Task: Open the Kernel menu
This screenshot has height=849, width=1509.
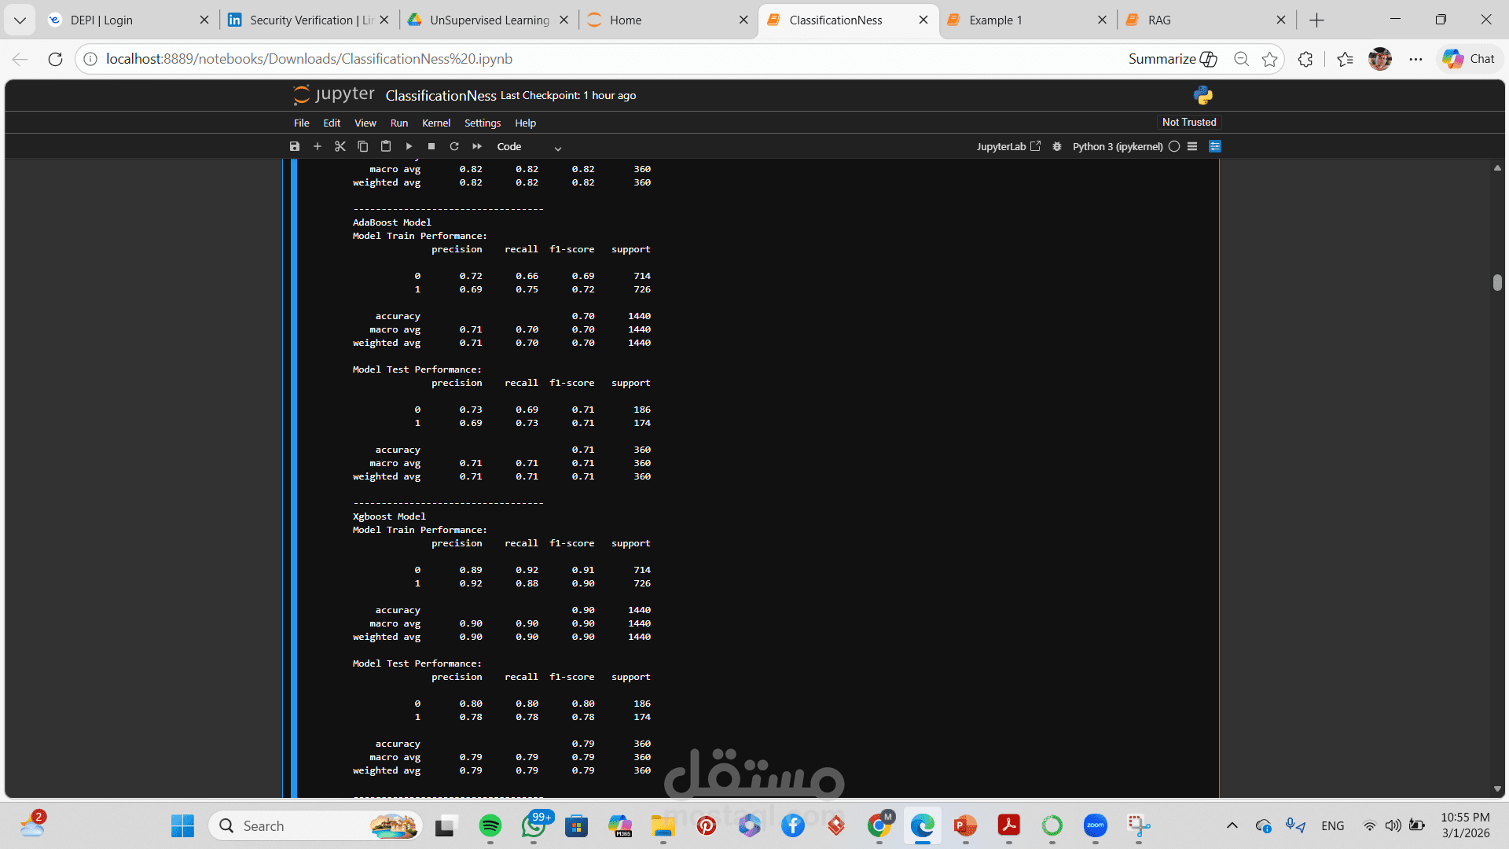Action: click(x=435, y=123)
